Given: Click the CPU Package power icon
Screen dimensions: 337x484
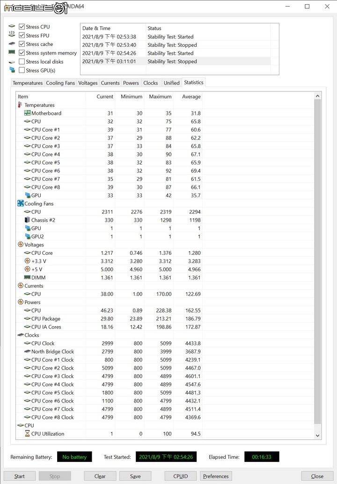Looking at the screenshot, I should [x=28, y=318].
